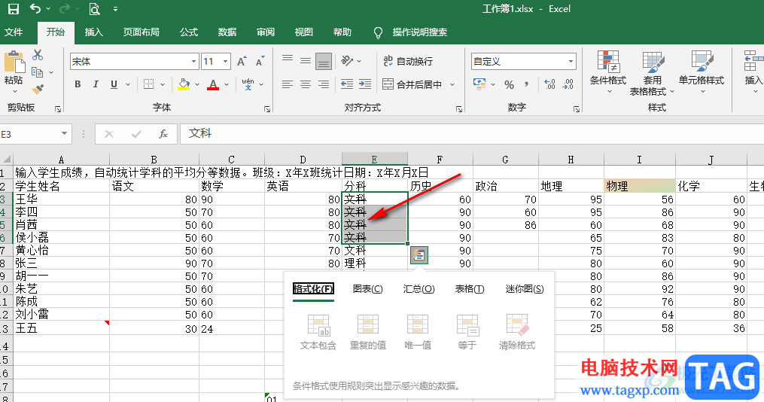Decrease indent
Viewport: 764px width, 402px height.
click(x=347, y=84)
